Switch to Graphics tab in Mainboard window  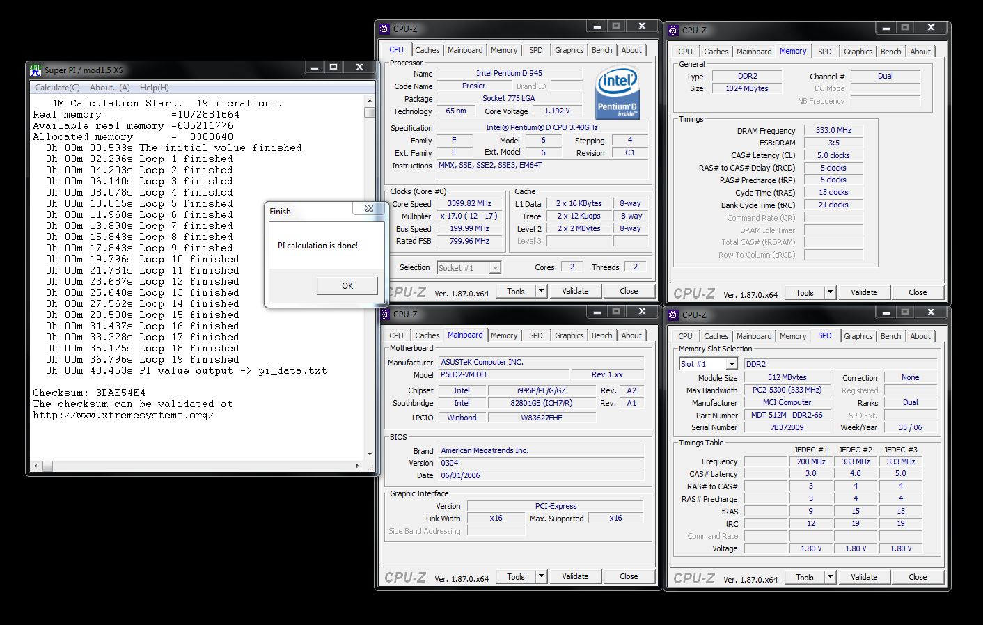pos(569,335)
